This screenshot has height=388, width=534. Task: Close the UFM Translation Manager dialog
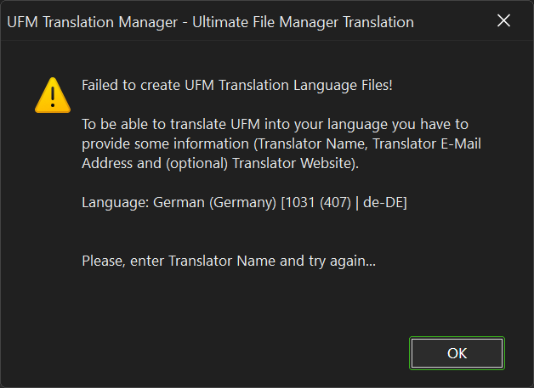tap(503, 22)
